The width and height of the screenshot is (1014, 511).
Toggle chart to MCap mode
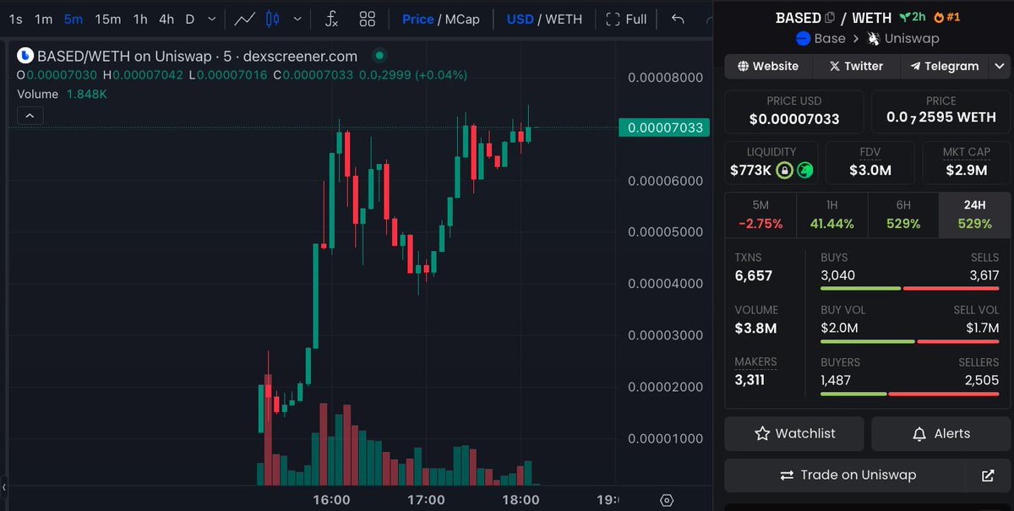pyautogui.click(x=462, y=19)
